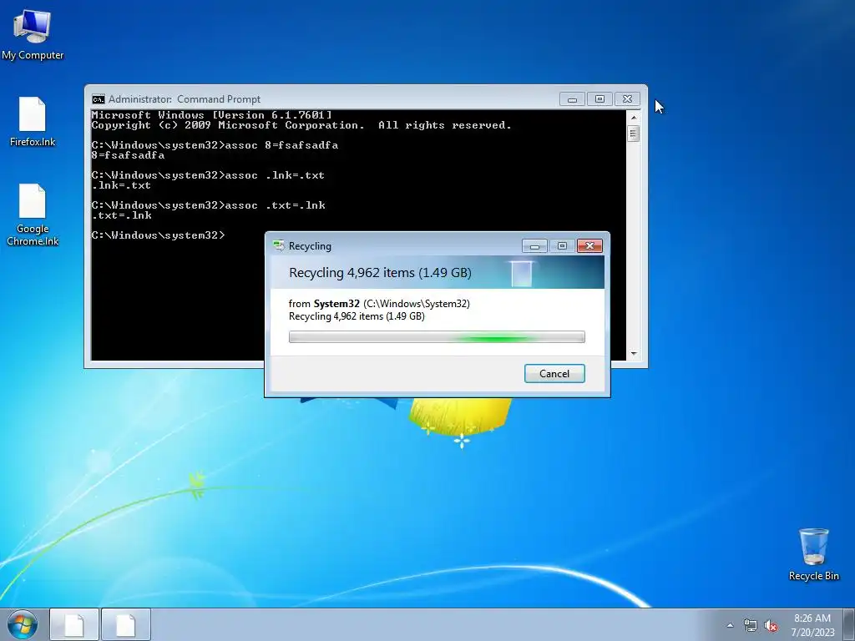Click the Microsoft Windows version line
This screenshot has width=855, height=641.
211,114
